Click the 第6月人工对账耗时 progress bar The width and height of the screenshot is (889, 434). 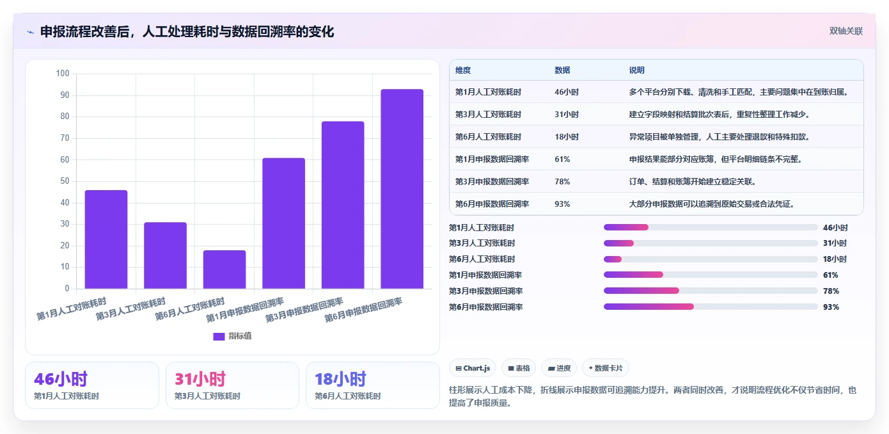(711, 259)
